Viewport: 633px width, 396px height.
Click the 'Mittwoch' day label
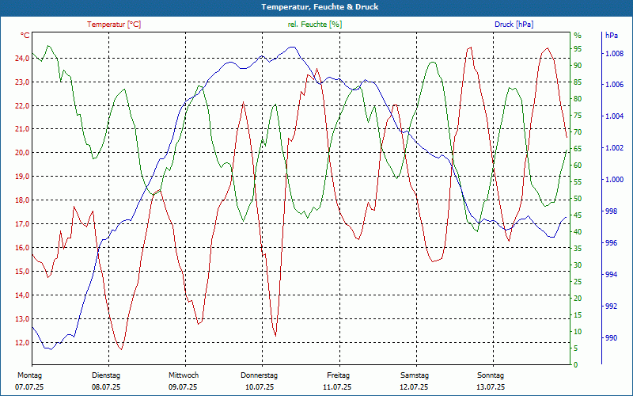(x=184, y=375)
